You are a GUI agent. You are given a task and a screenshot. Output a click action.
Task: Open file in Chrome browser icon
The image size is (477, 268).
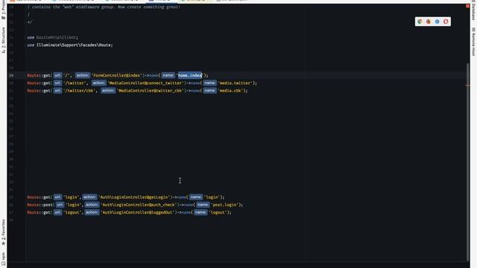pyautogui.click(x=420, y=22)
